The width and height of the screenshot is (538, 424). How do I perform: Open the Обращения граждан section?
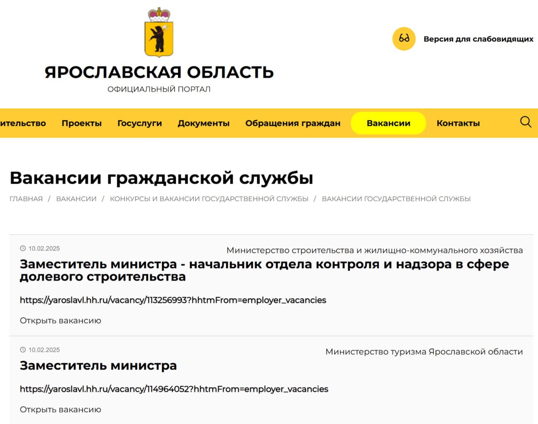point(293,123)
